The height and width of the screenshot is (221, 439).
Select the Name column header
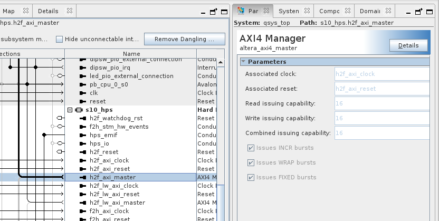coord(131,54)
